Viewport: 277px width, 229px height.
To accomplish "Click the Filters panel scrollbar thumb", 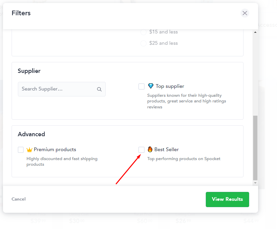I will [x=255, y=147].
